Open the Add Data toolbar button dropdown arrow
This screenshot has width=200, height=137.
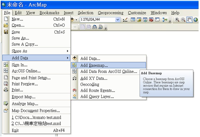point(76,20)
